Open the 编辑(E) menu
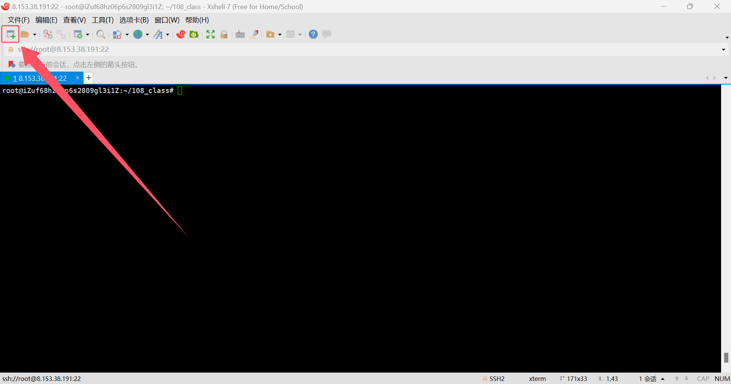The height and width of the screenshot is (384, 731). coord(46,20)
